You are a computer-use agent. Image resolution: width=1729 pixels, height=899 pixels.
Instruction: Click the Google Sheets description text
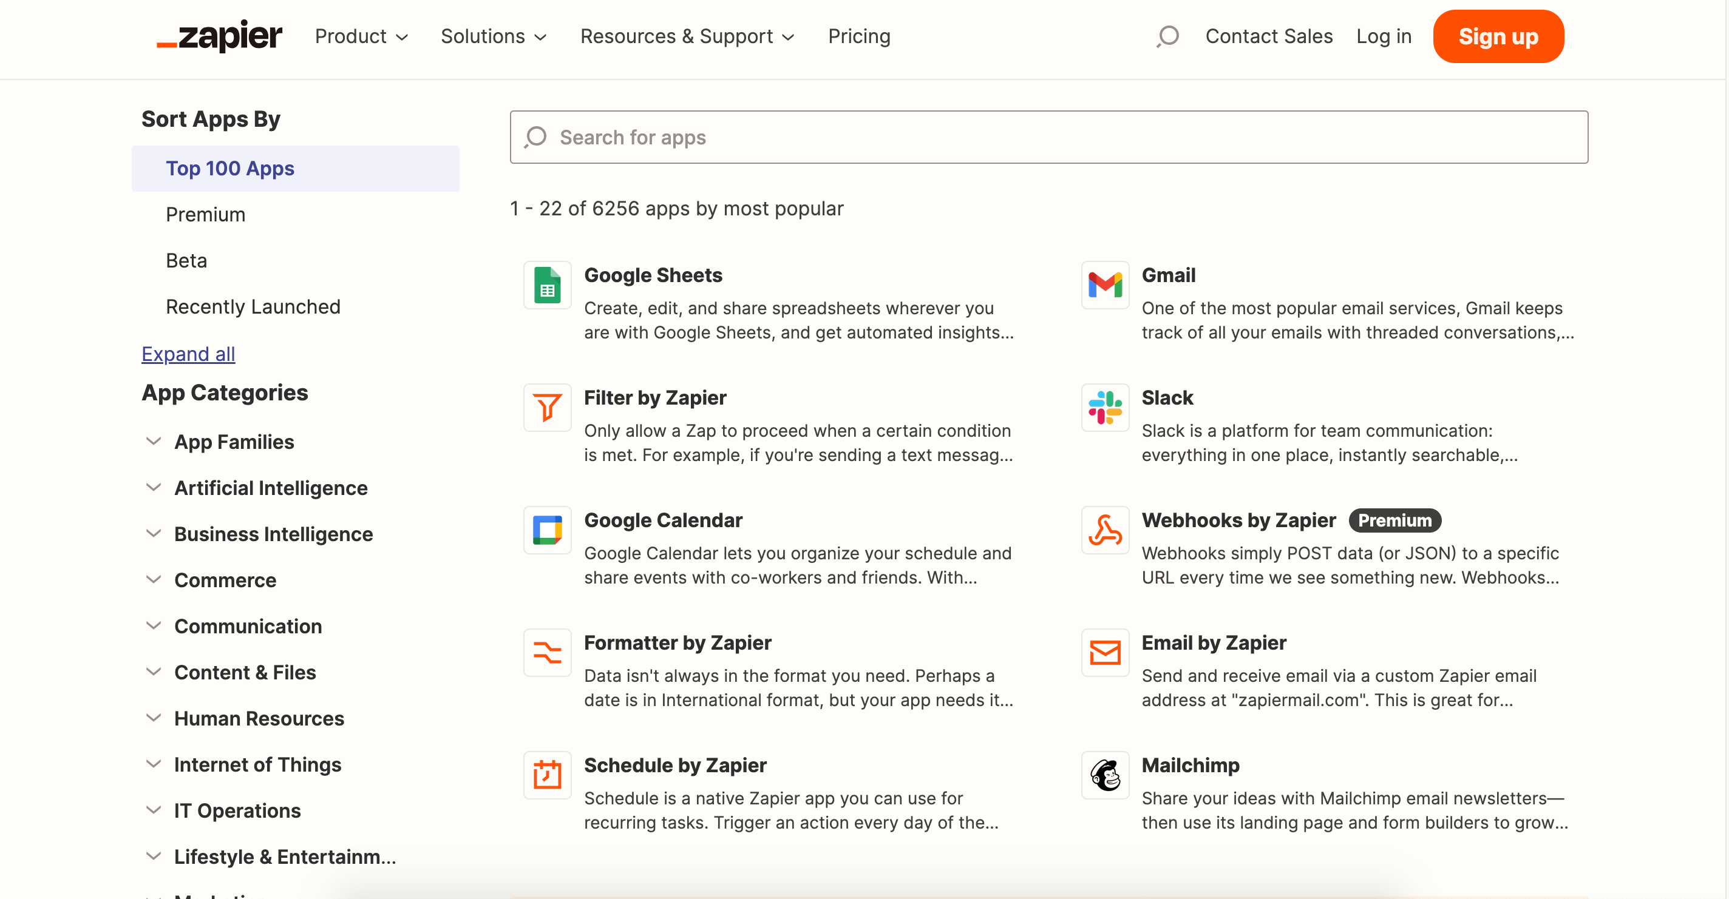pyautogui.click(x=799, y=320)
